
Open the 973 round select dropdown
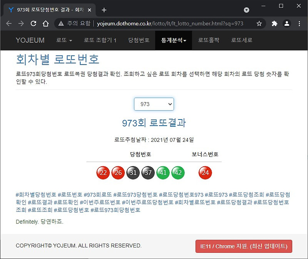click(154, 104)
